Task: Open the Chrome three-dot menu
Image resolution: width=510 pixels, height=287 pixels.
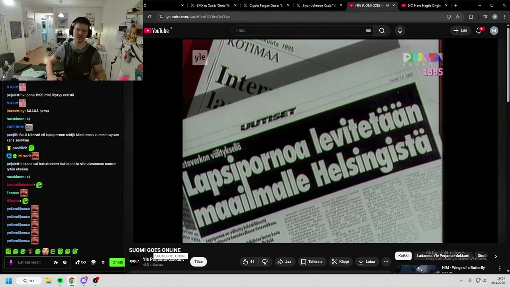Action: pyautogui.click(x=504, y=17)
